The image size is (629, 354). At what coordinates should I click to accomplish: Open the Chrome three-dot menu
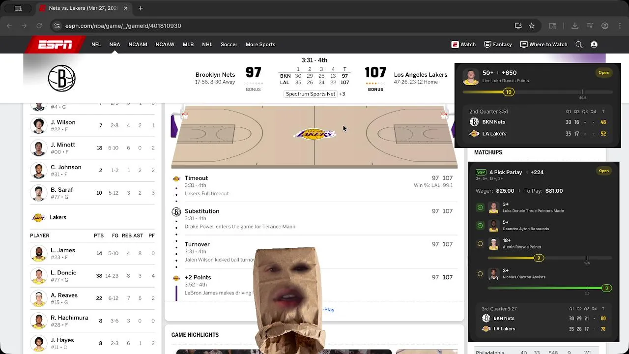click(620, 26)
